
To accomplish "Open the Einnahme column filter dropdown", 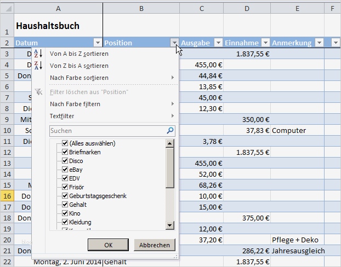I will [265, 43].
